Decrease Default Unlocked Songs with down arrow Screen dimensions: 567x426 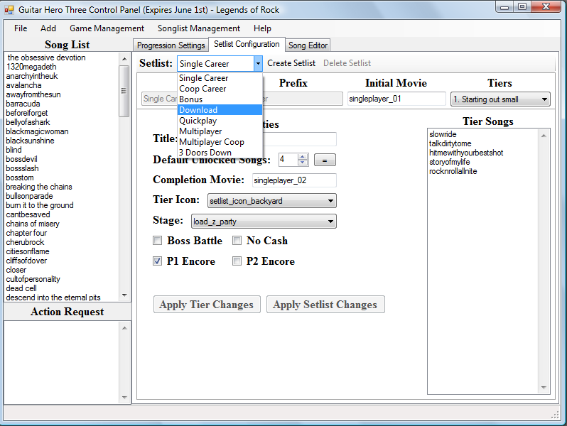pos(303,162)
